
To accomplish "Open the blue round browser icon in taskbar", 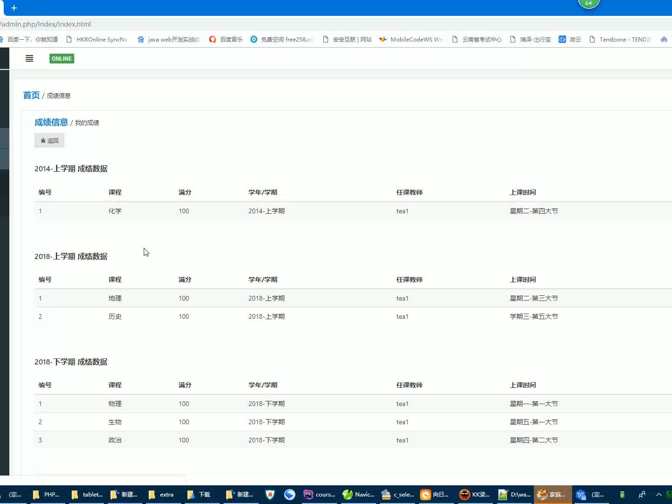I will coord(290,495).
